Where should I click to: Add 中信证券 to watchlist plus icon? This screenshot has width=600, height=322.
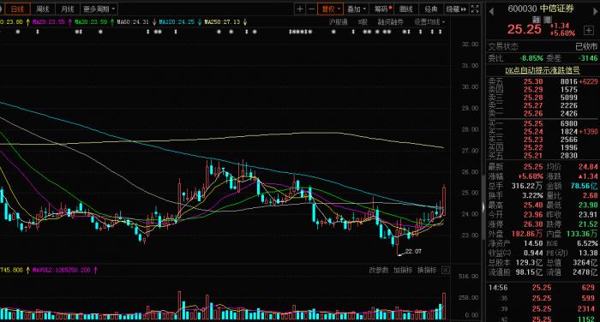[589, 30]
